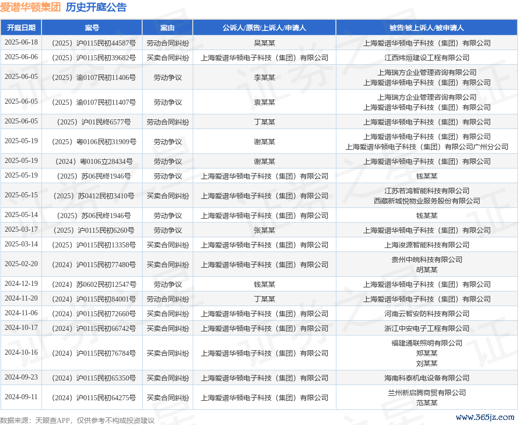Select case number 沪0115民初44587号

tap(94, 43)
